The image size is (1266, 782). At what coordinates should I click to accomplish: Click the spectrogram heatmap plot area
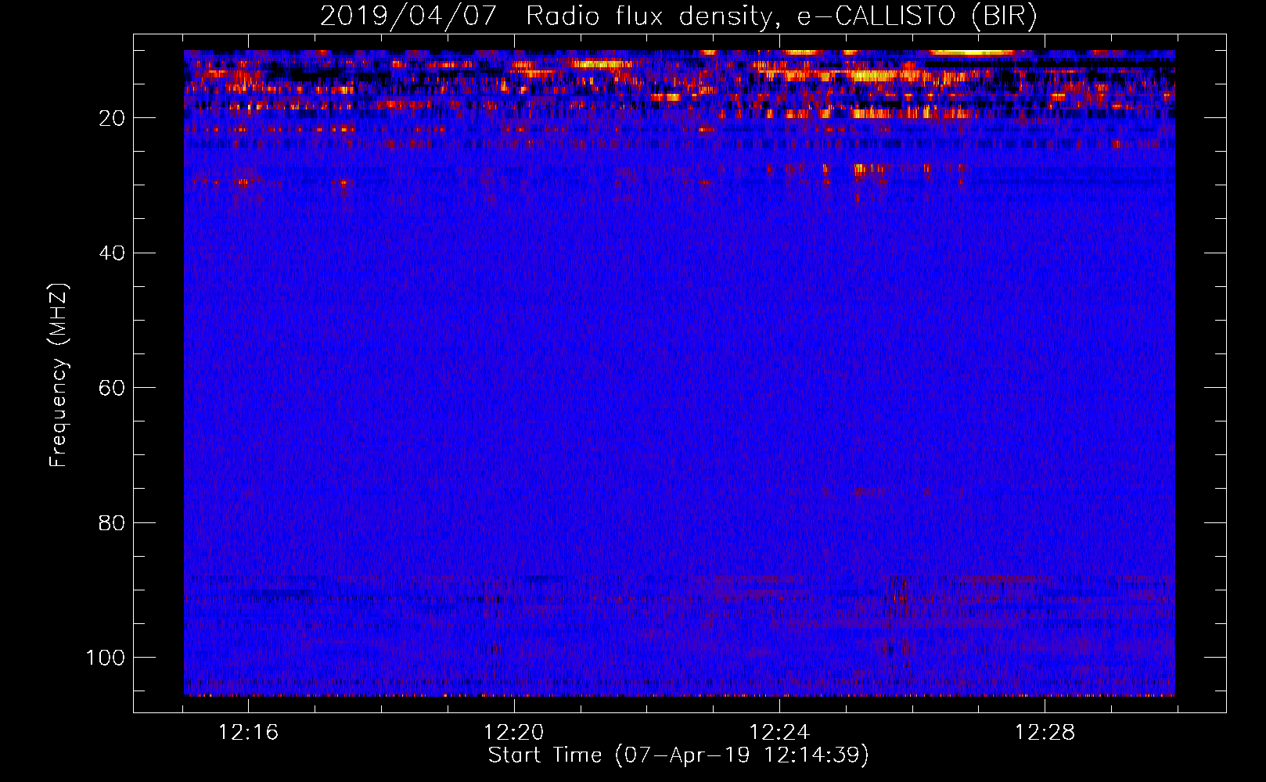(x=679, y=373)
